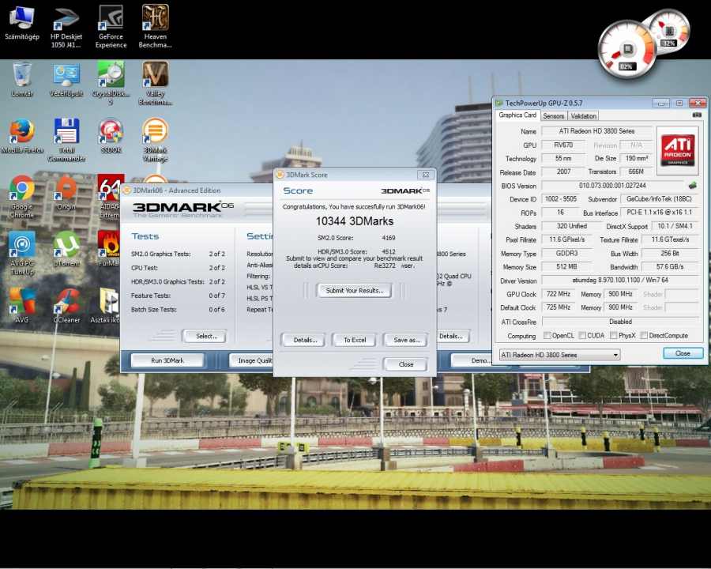
Task: Open the AVG antivirus shortcut
Action: pyautogui.click(x=22, y=305)
